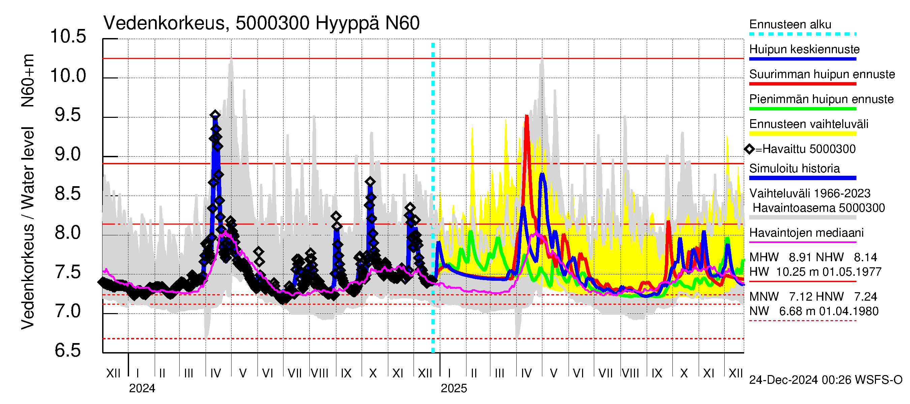This screenshot has width=910, height=404.
Task: Click the y-axis value '10.5'
Action: coord(68,36)
